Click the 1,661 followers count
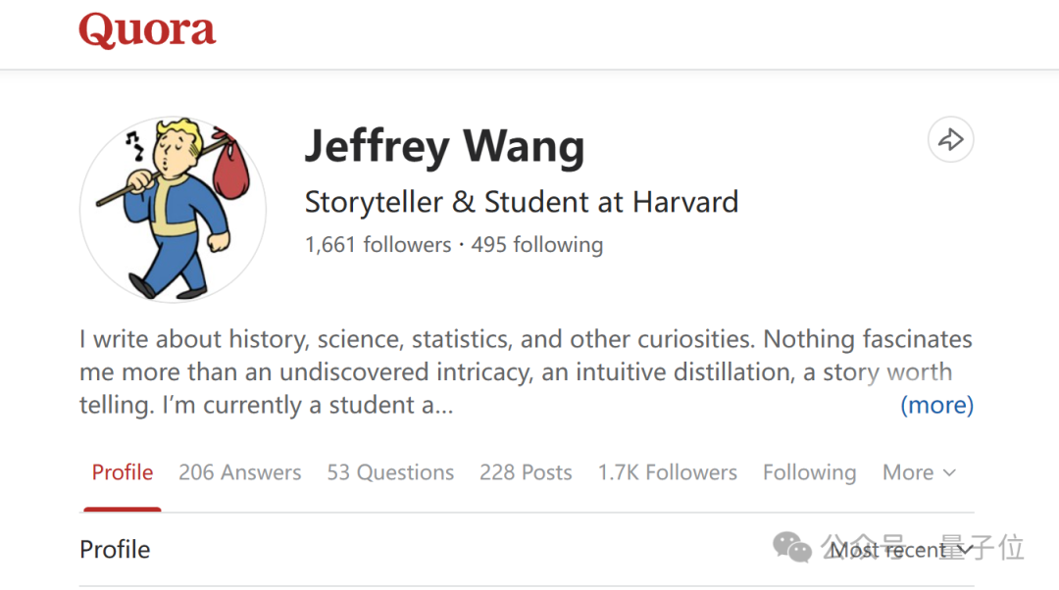Viewport: 1059px width, 590px height. [x=378, y=244]
